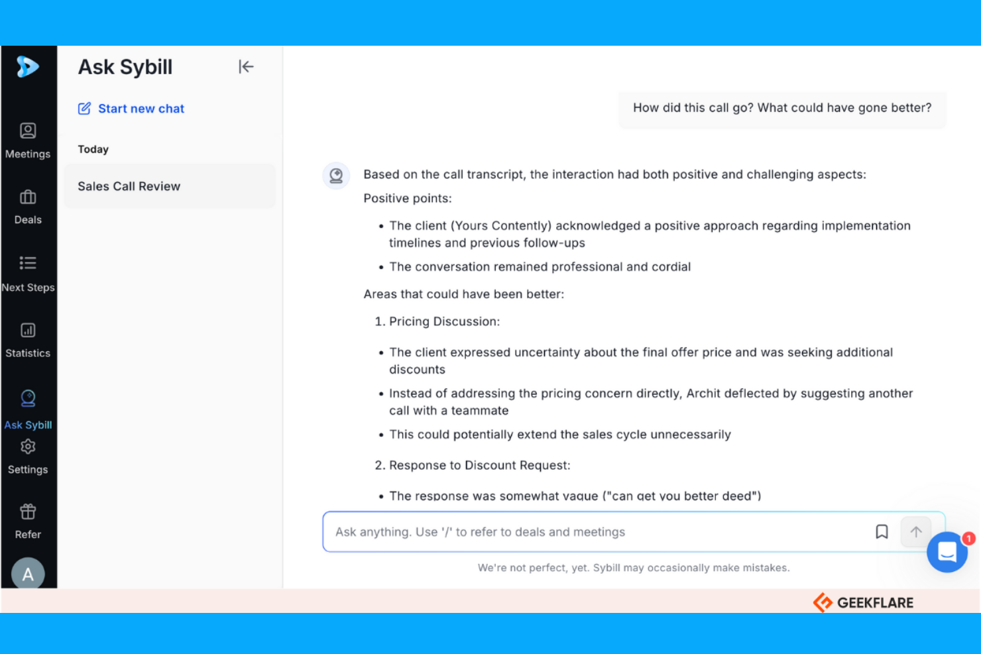The width and height of the screenshot is (981, 654).
Task: View the Statistics dashboard
Action: [28, 338]
